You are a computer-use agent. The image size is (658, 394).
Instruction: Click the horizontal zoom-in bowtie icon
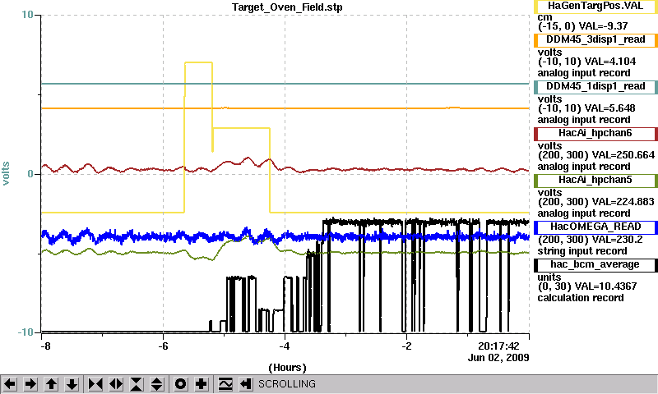click(95, 384)
